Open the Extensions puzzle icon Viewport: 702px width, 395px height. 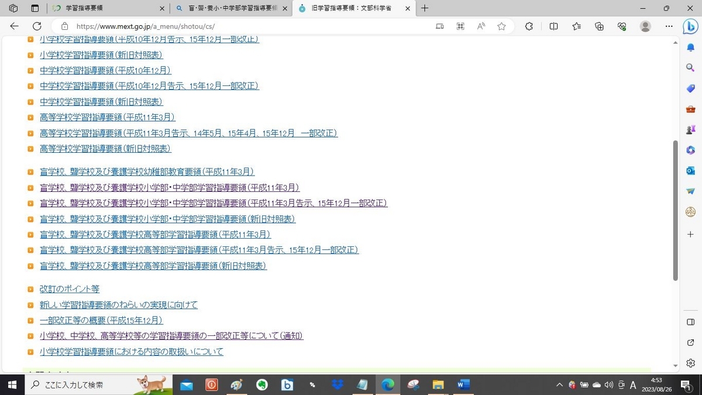tap(529, 26)
